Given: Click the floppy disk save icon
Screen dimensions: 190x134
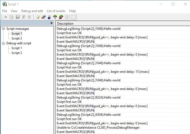Looking at the screenshot, I should click(x=18, y=17).
